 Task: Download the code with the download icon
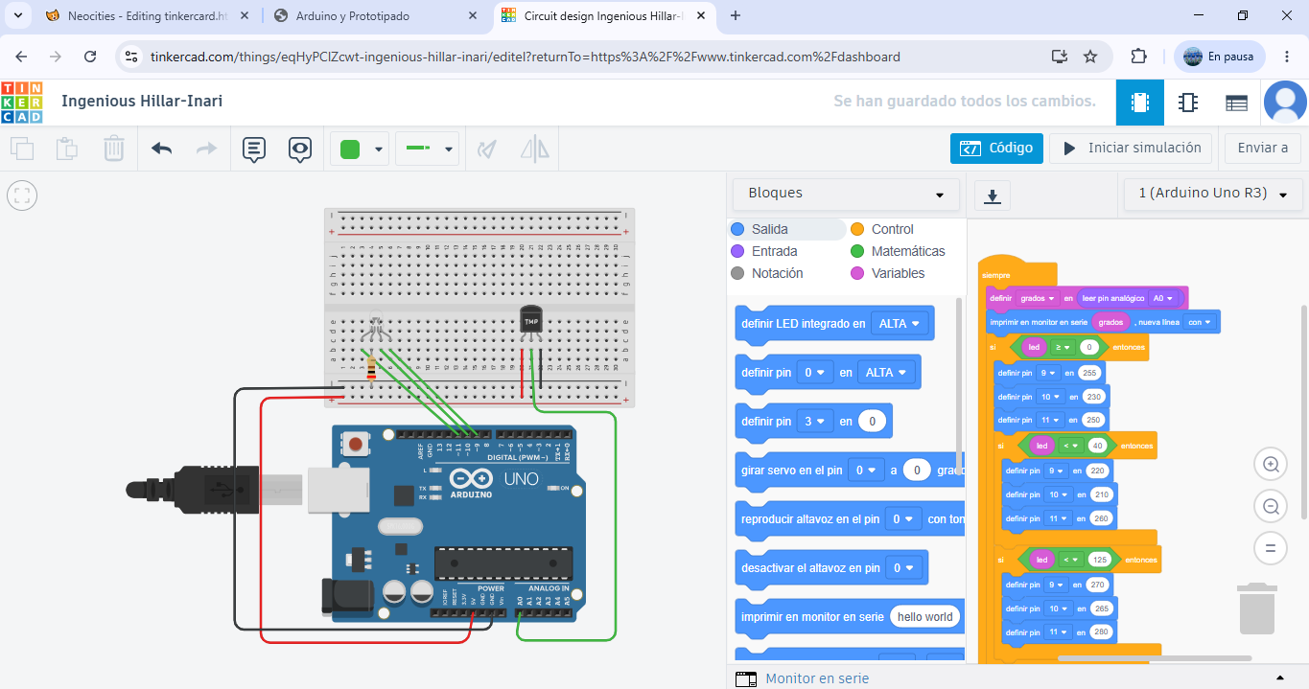click(x=993, y=195)
